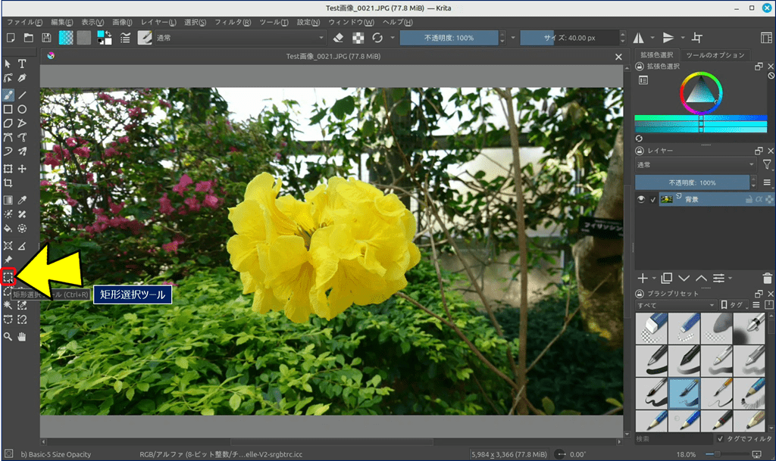The width and height of the screenshot is (776, 461).
Task: Click the 不透明度 100% slider in toolbar
Action: (x=449, y=38)
